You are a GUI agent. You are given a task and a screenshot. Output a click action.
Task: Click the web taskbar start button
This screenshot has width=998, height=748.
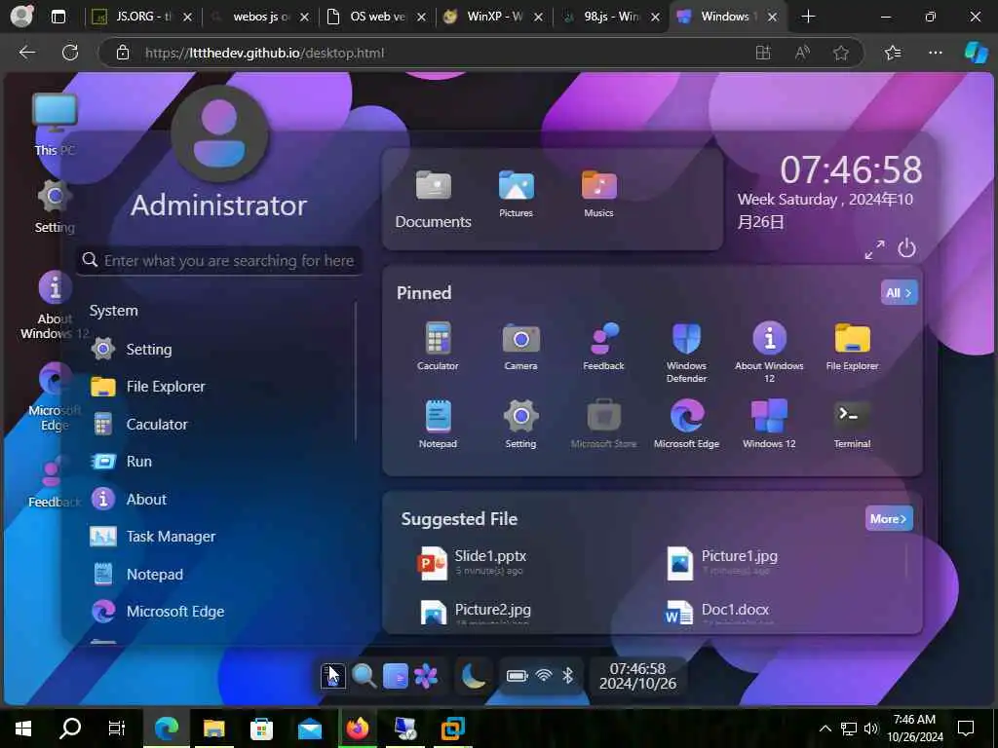333,676
